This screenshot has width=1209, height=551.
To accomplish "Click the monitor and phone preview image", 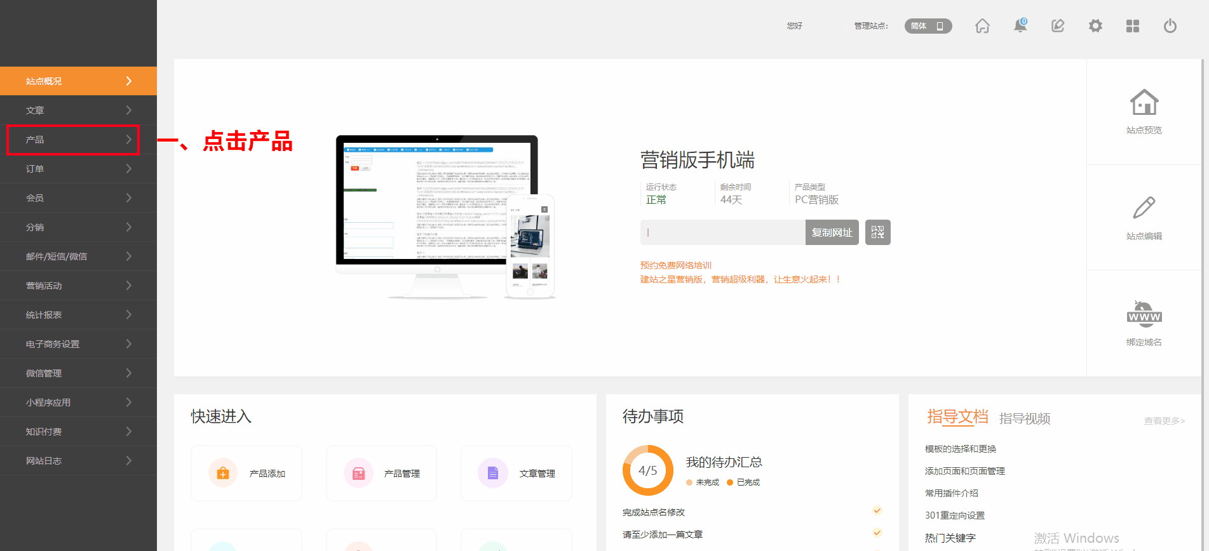I will point(446,216).
